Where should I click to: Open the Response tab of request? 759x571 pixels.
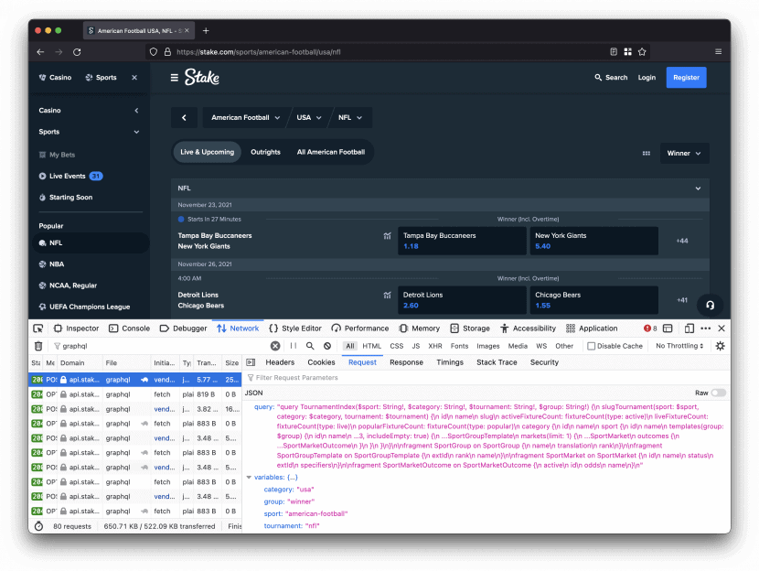406,362
